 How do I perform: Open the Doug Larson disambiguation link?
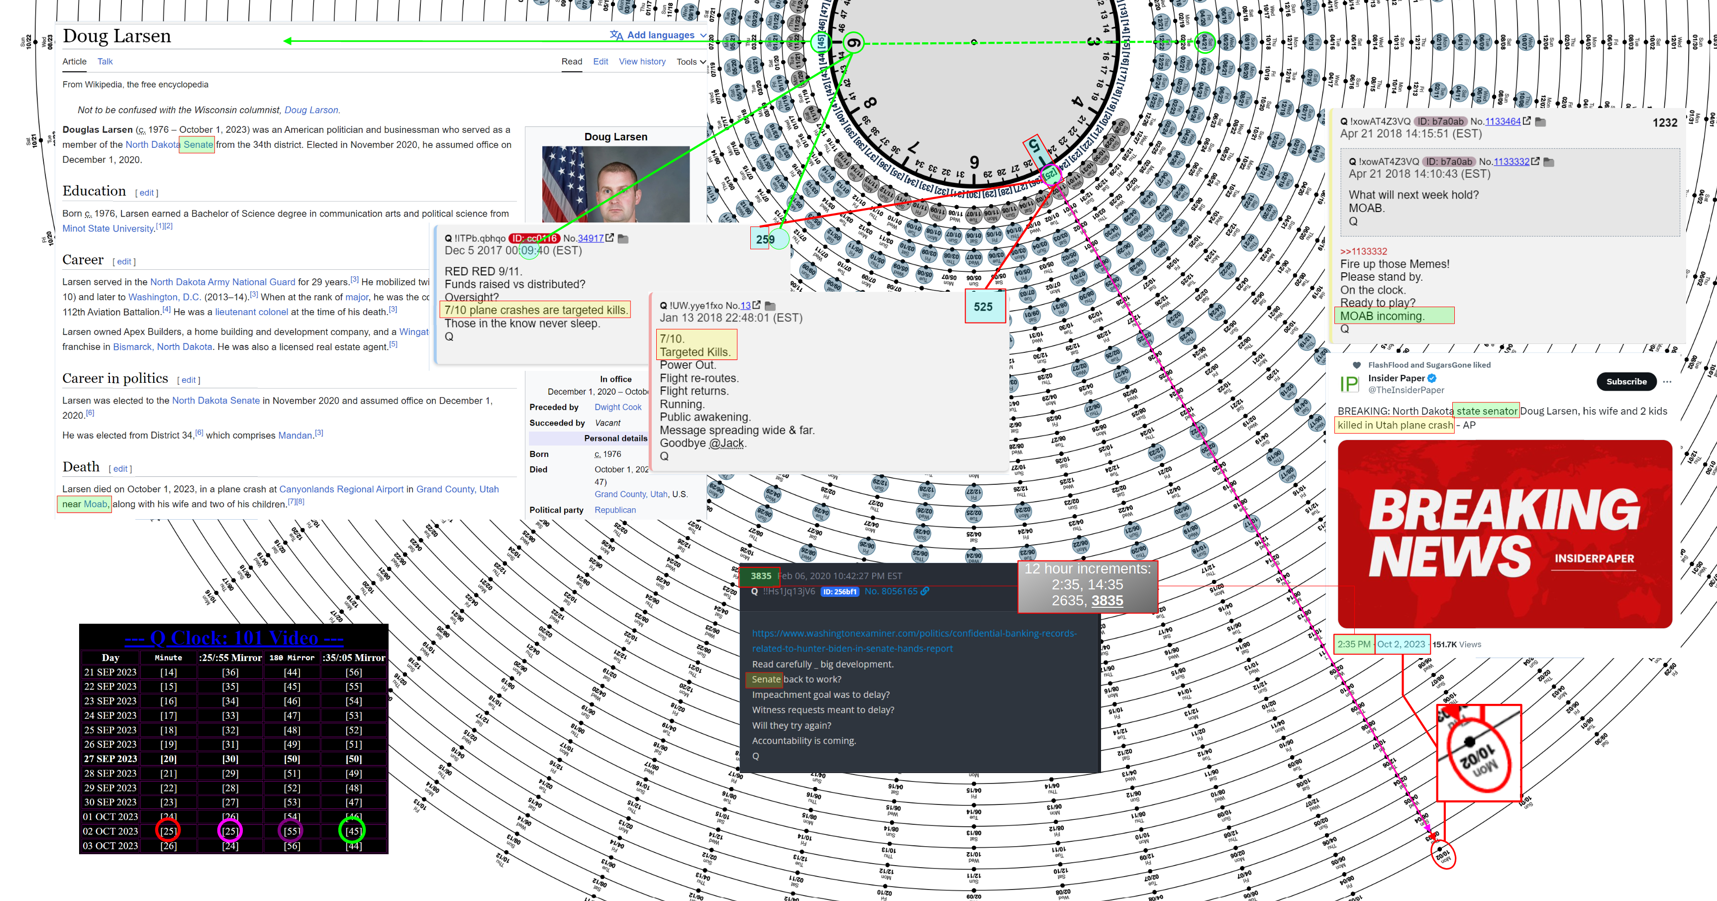(x=311, y=110)
